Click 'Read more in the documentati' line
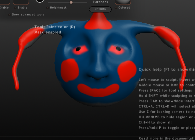The image size is (195, 140). (167, 138)
